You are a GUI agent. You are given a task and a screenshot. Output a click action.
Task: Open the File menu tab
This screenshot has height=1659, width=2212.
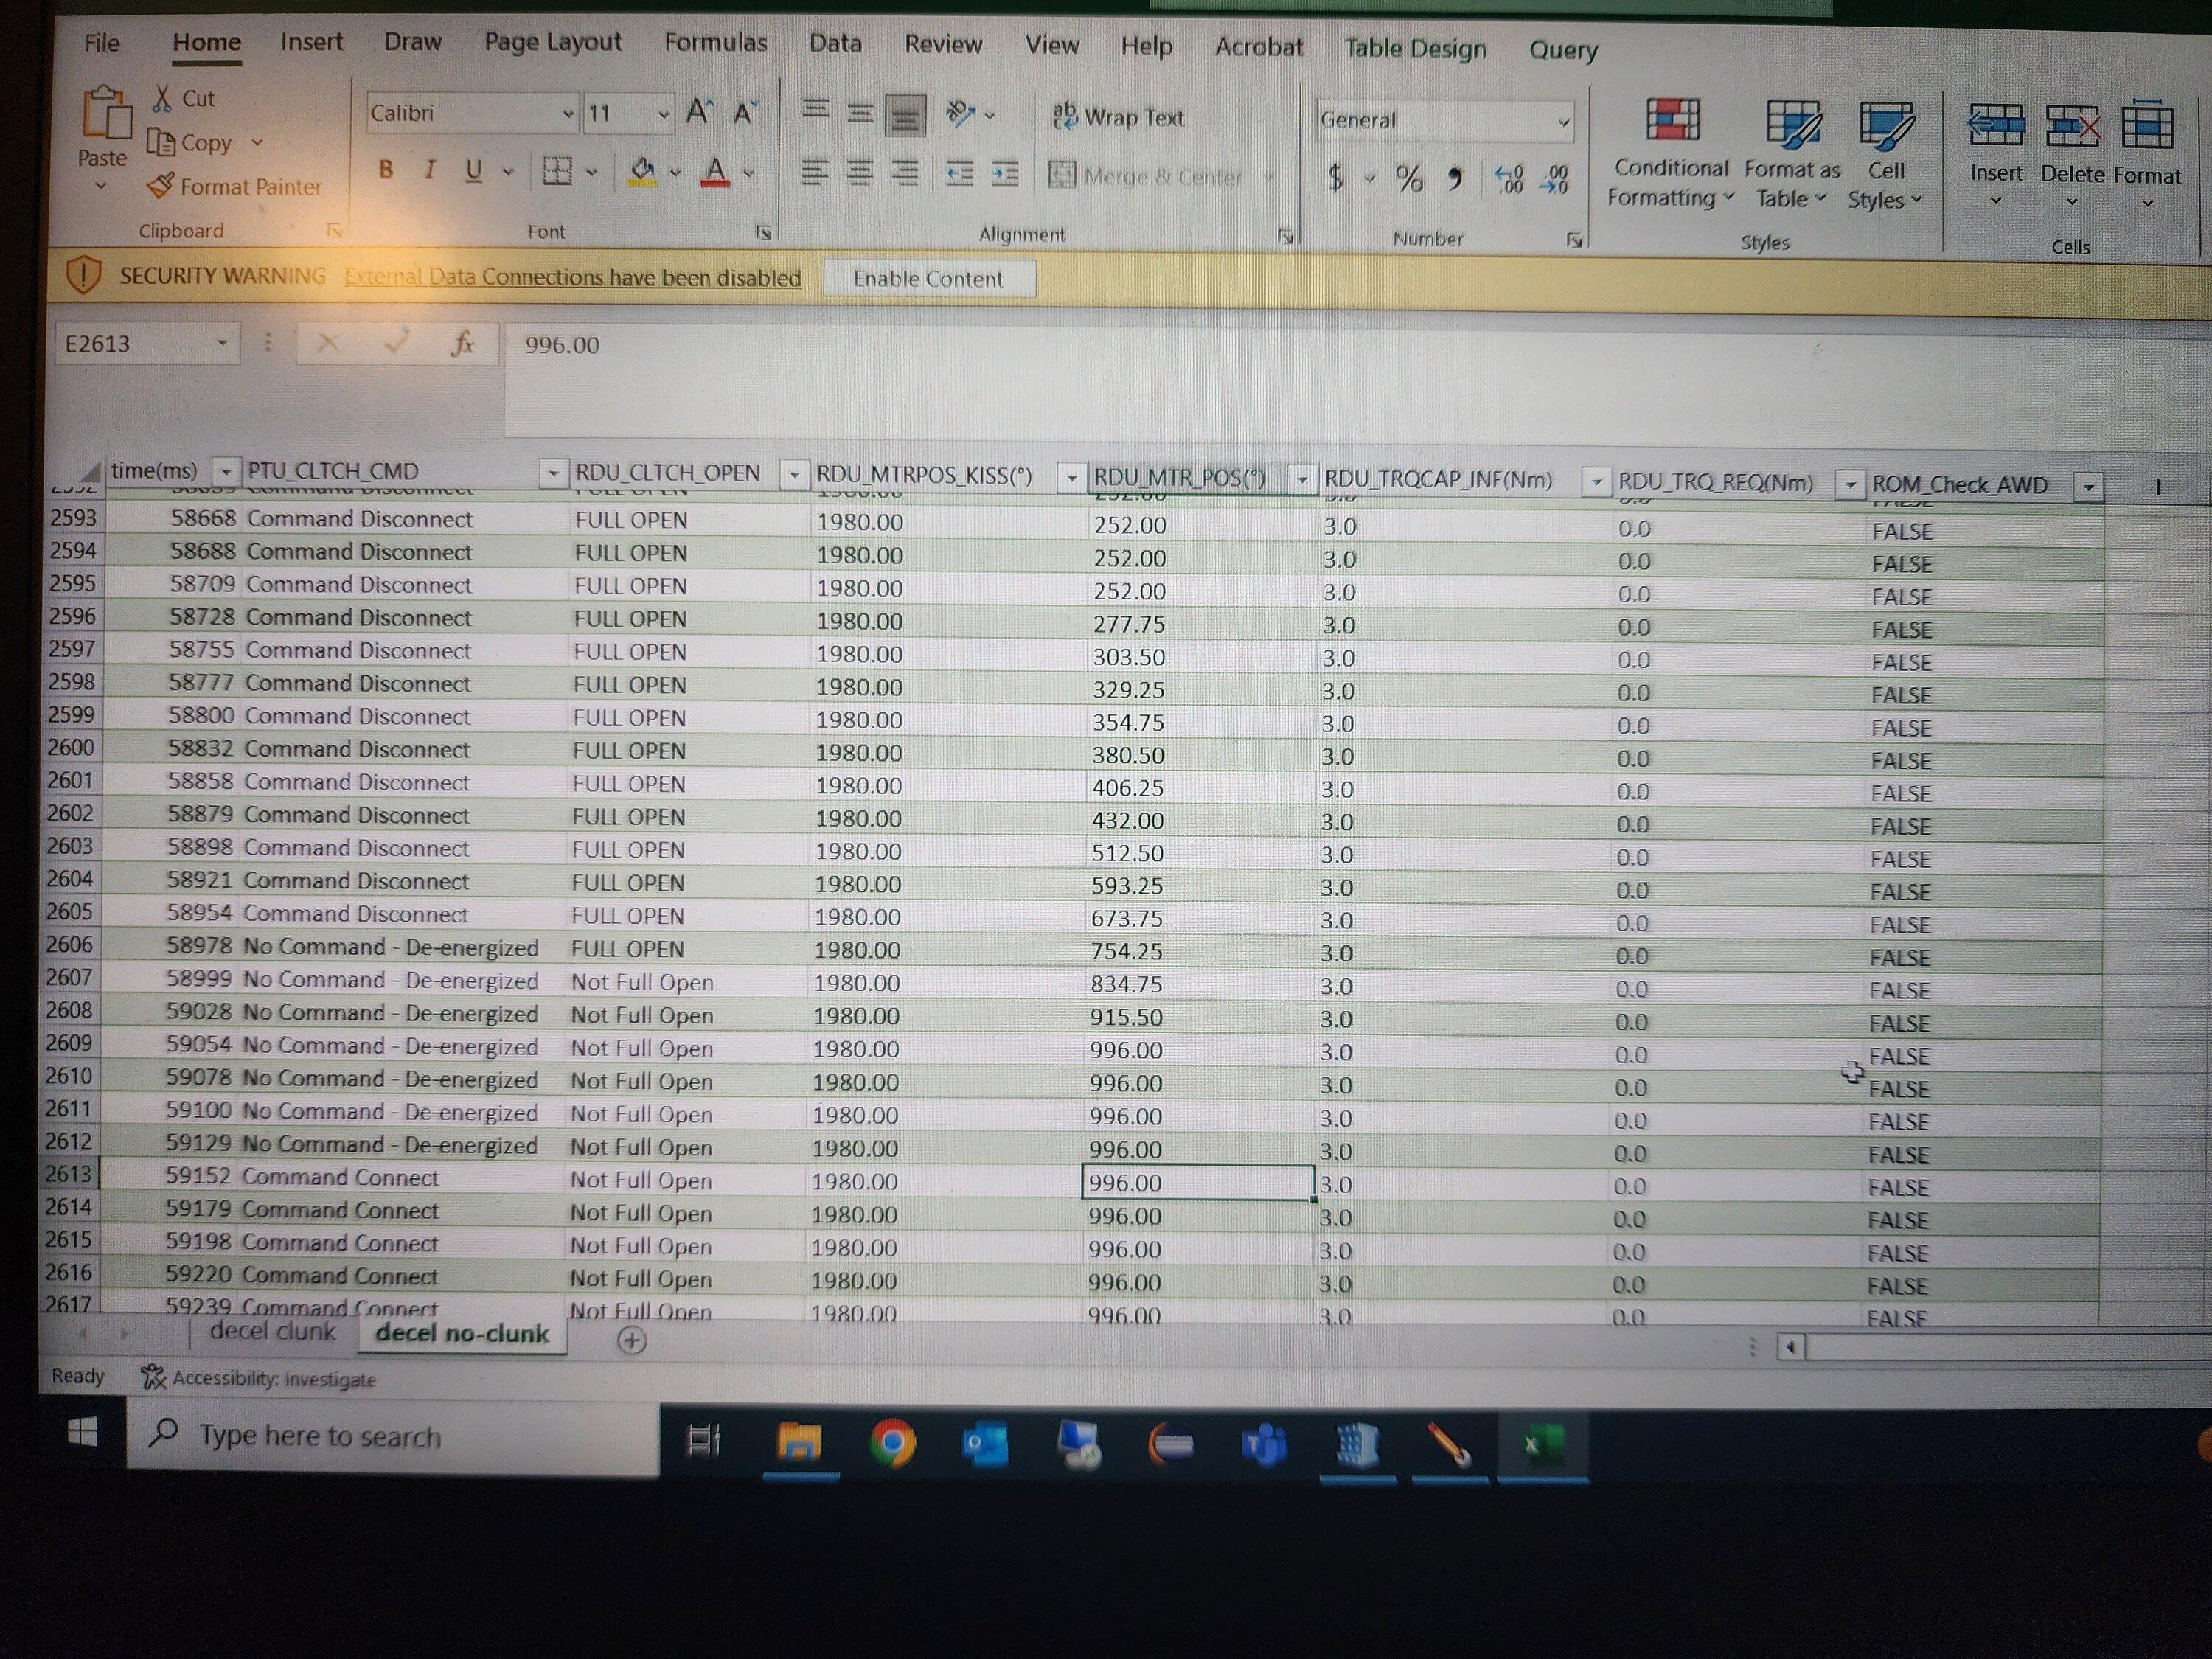tap(101, 42)
